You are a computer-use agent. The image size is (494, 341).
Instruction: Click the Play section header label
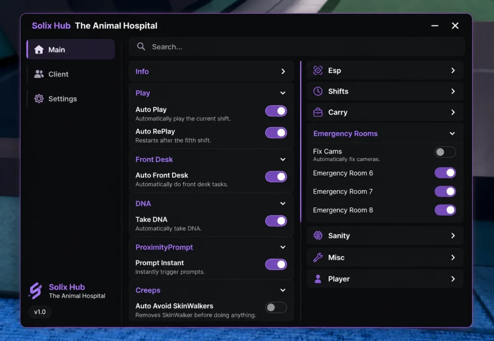142,93
